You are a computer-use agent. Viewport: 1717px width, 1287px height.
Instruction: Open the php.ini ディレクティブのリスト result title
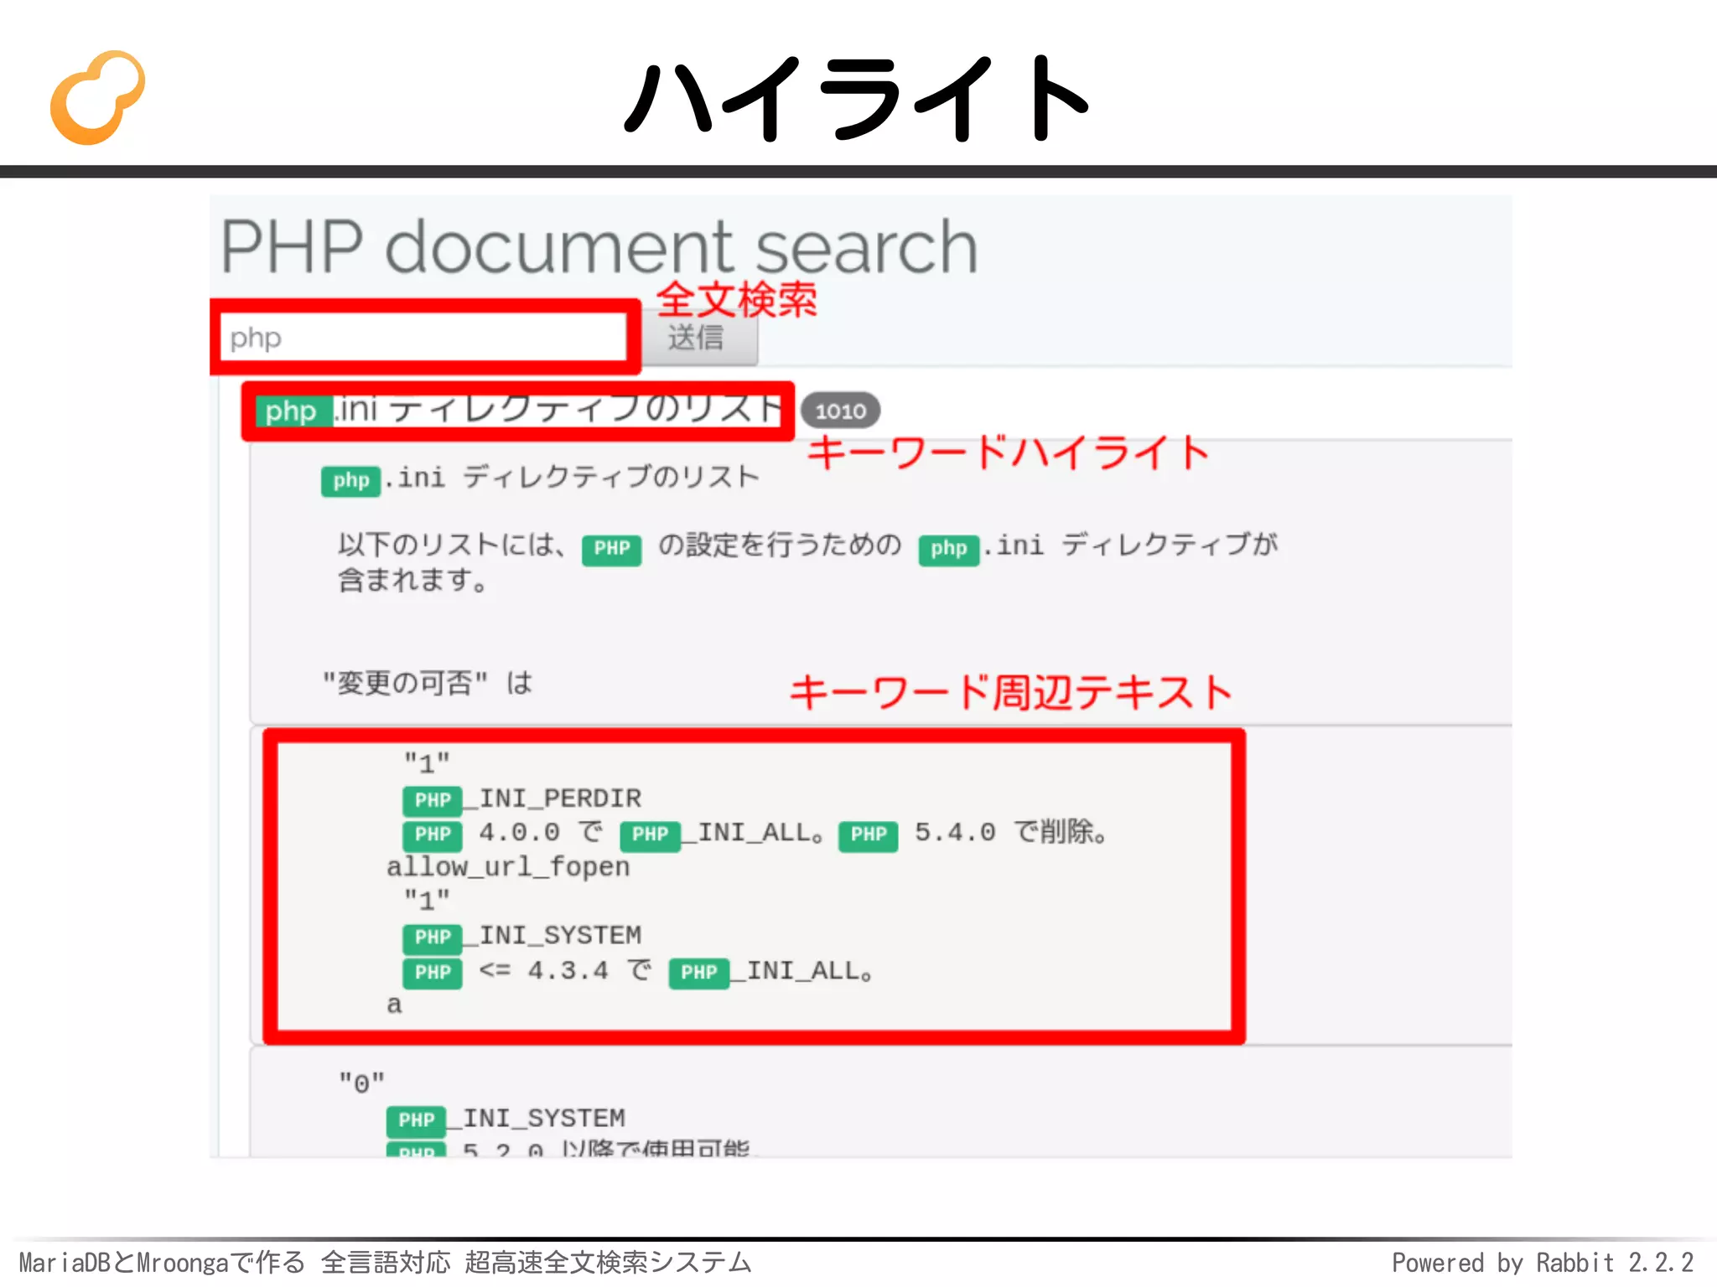click(520, 410)
